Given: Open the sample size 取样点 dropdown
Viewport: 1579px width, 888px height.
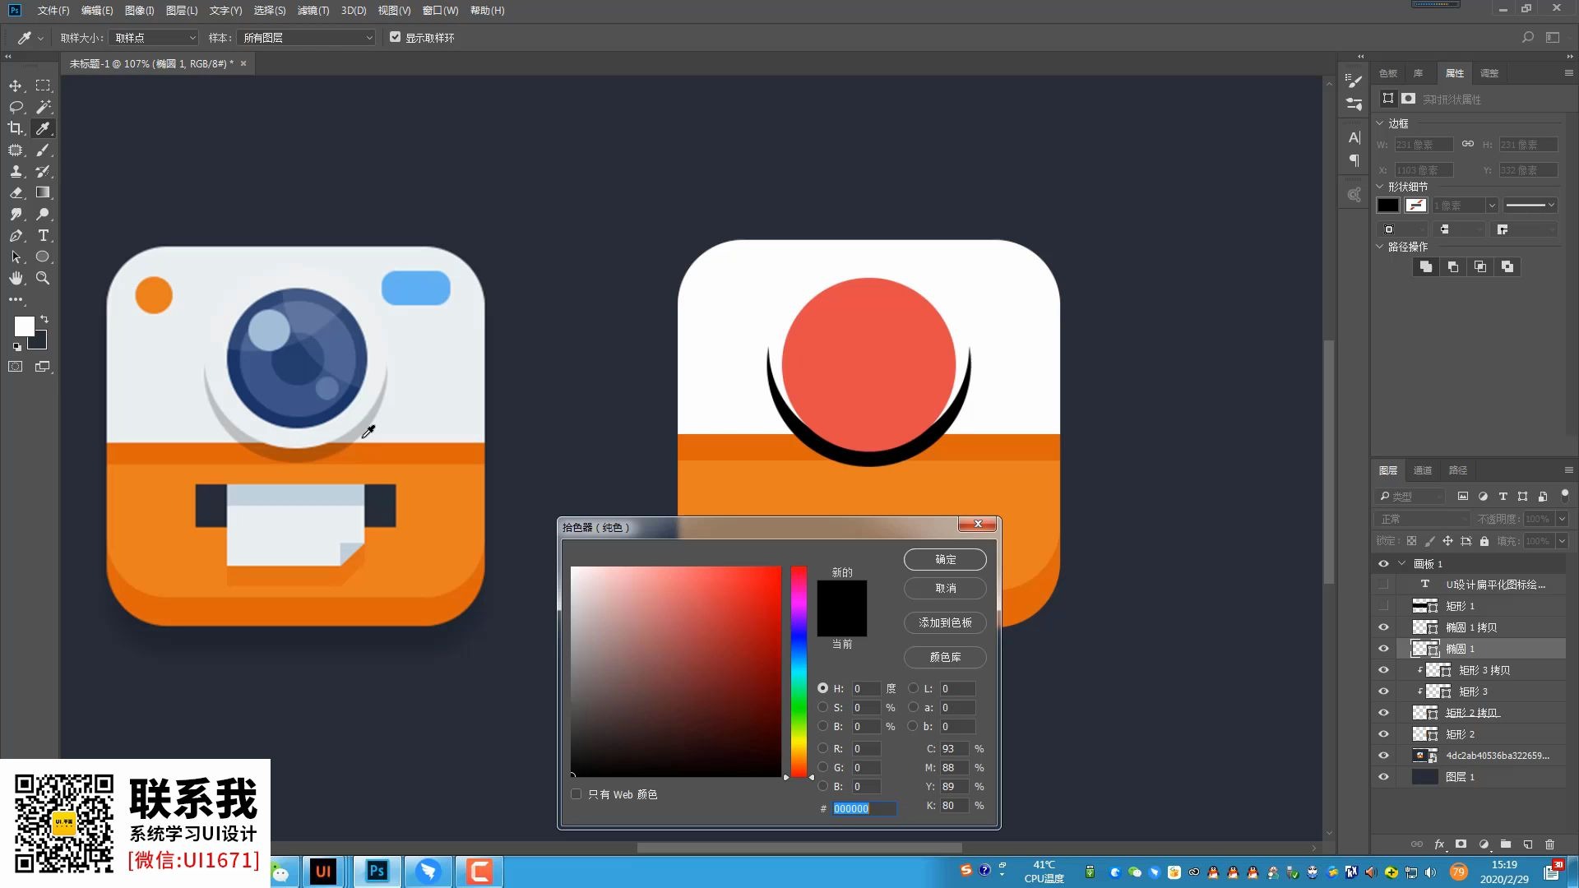Looking at the screenshot, I should coord(154,38).
